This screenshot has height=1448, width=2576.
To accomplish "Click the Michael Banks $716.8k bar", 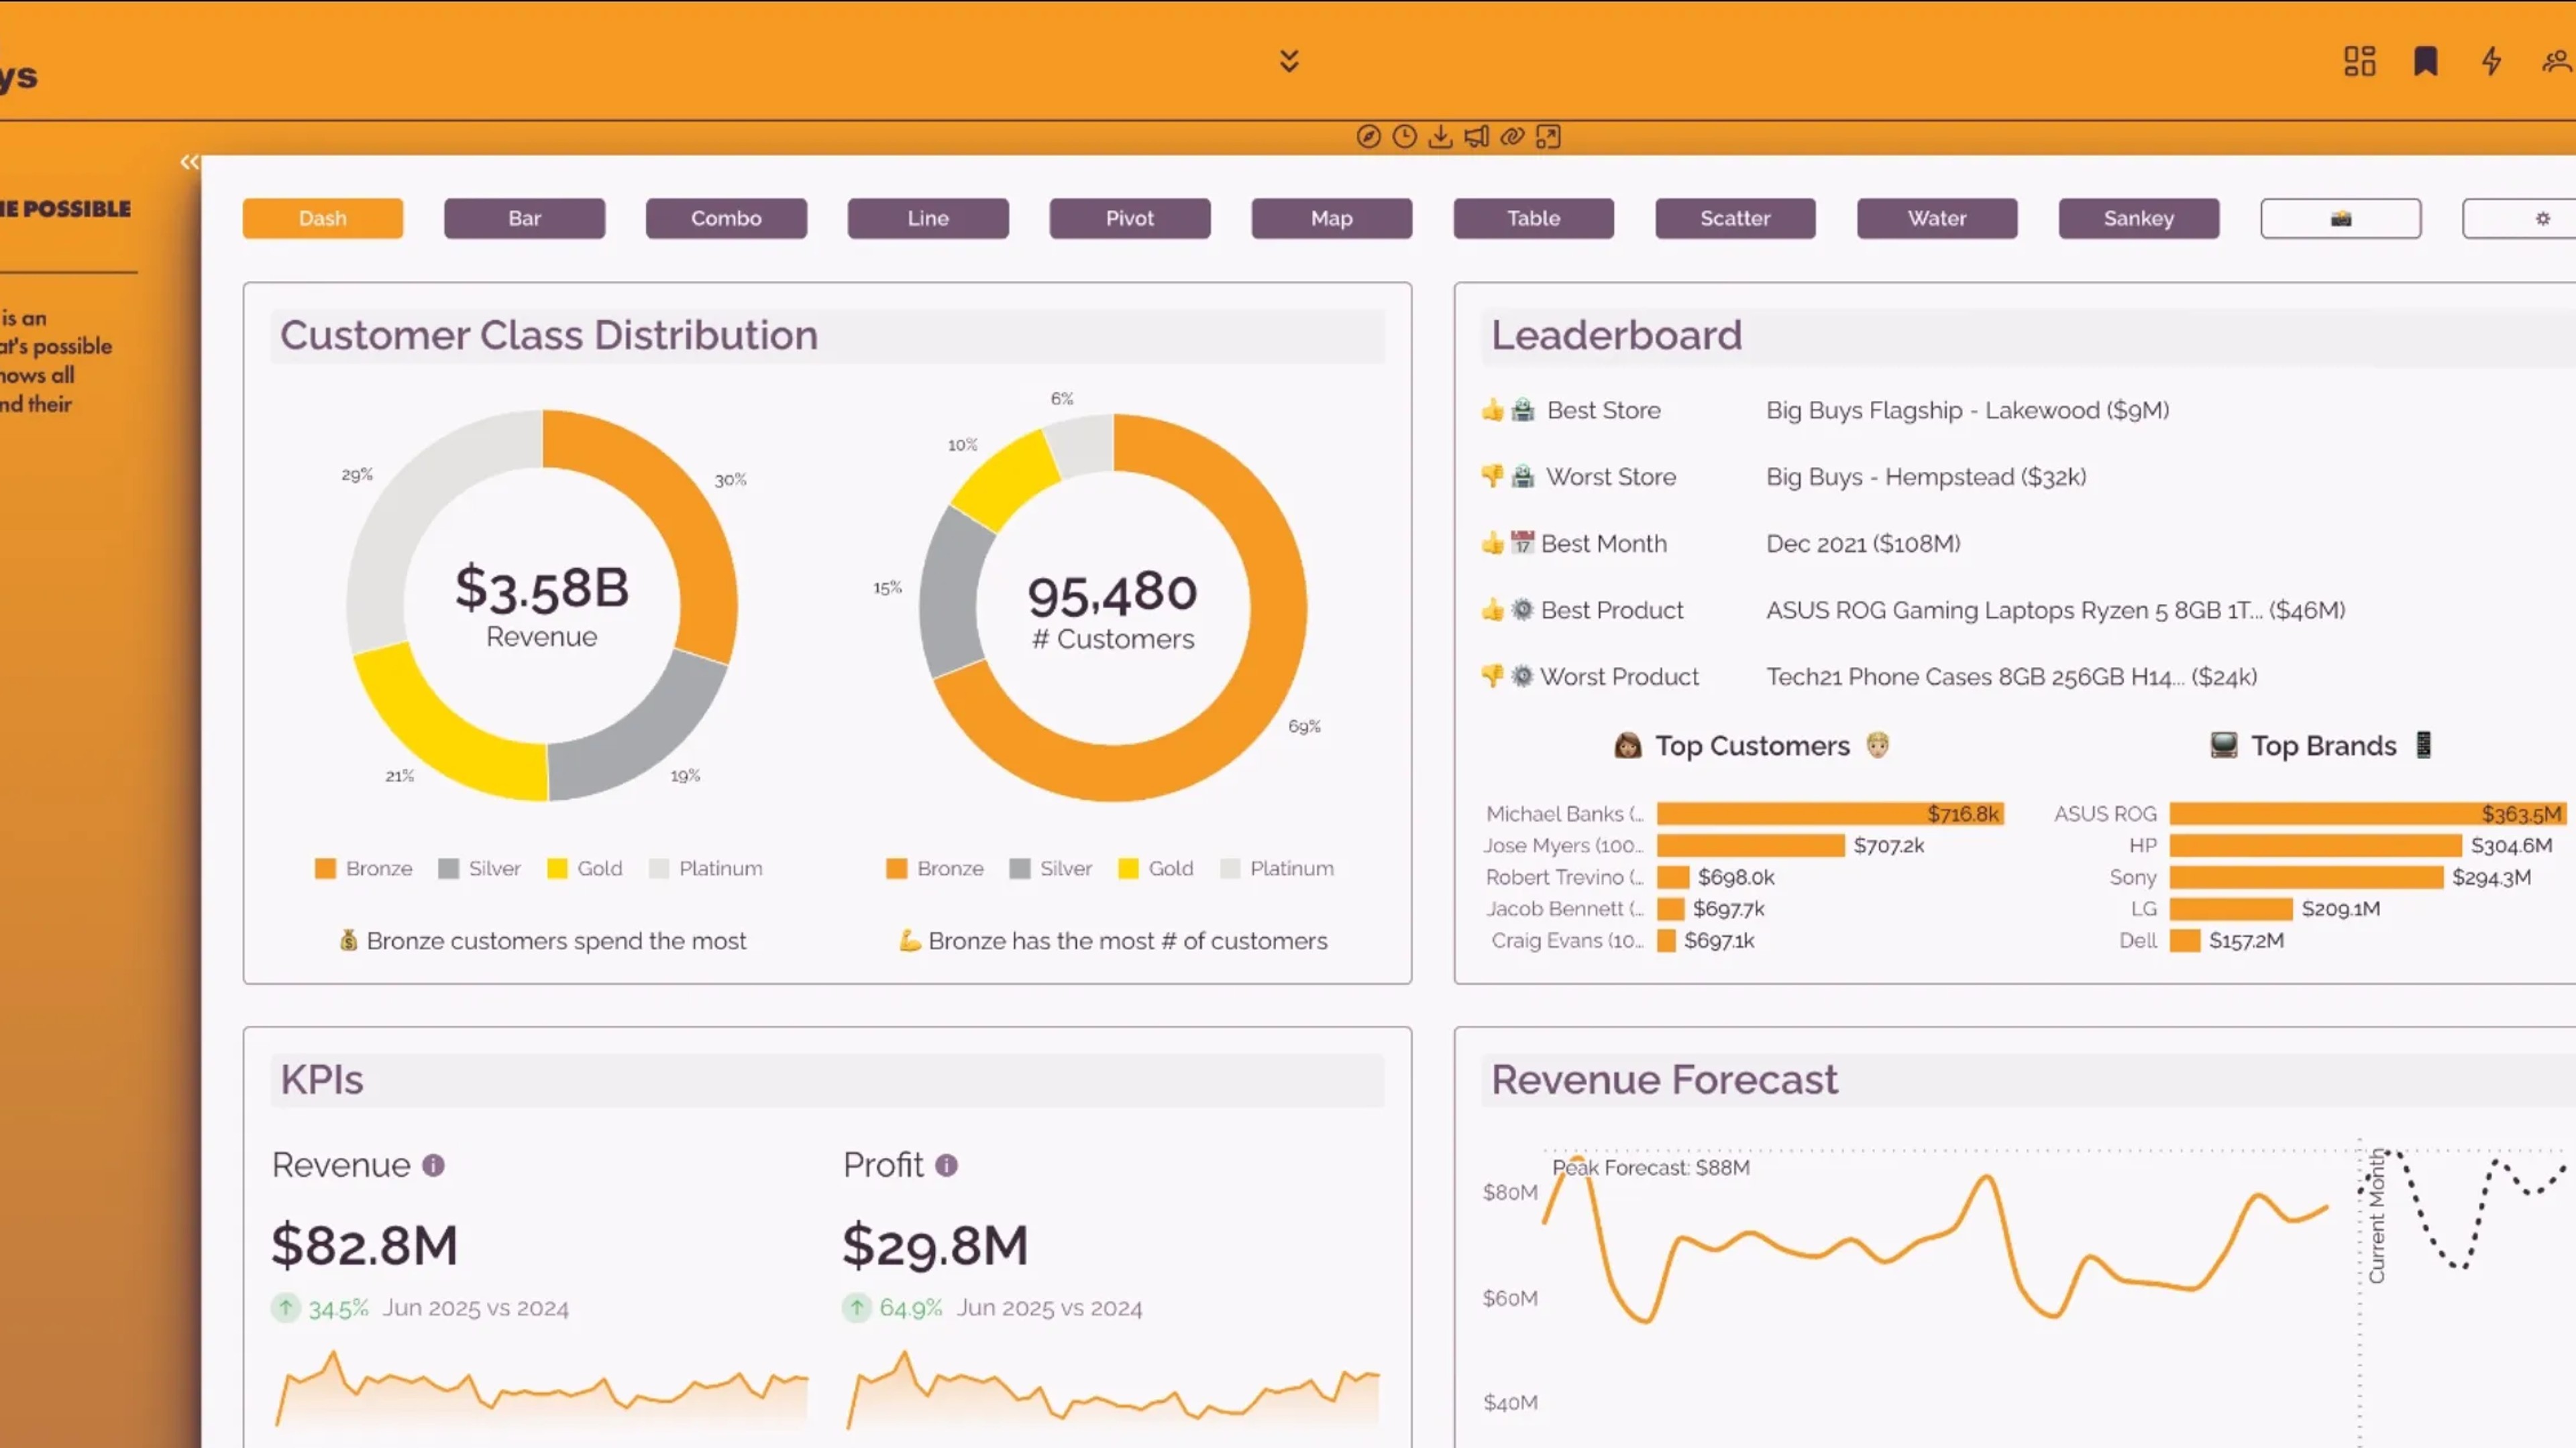I will click(x=1830, y=813).
